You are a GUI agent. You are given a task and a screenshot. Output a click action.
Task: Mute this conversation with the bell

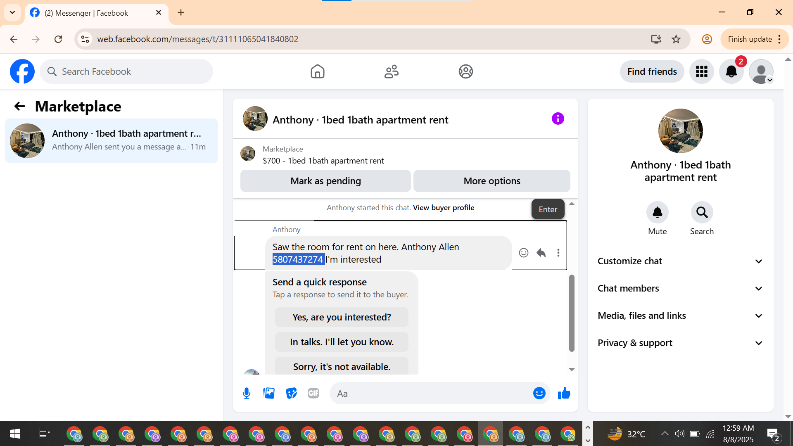click(657, 213)
